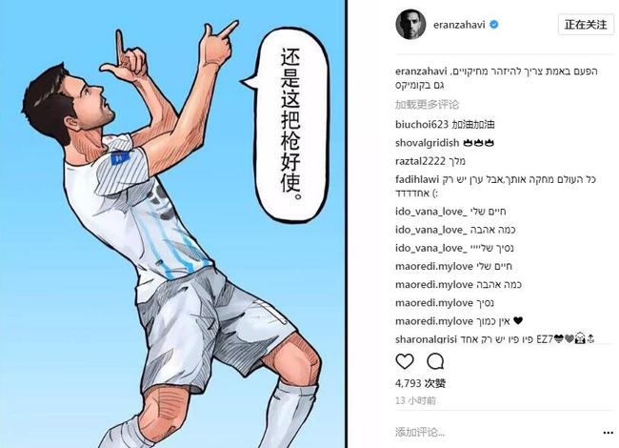This screenshot has width=619, height=448.
Task: Open first ido_vana_love_ comment username
Action: pos(430,212)
